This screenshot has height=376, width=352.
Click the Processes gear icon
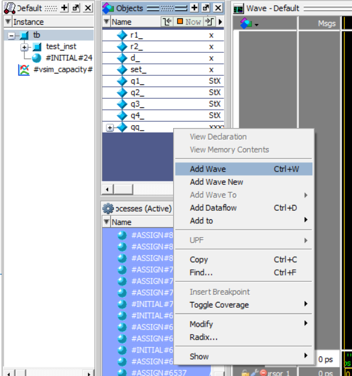(108, 208)
